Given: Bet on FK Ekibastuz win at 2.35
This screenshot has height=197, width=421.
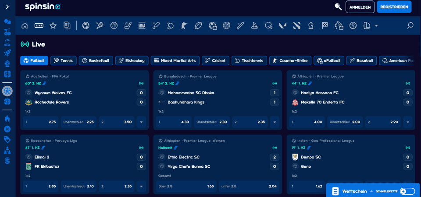Looking at the screenshot, I should 117,186.
